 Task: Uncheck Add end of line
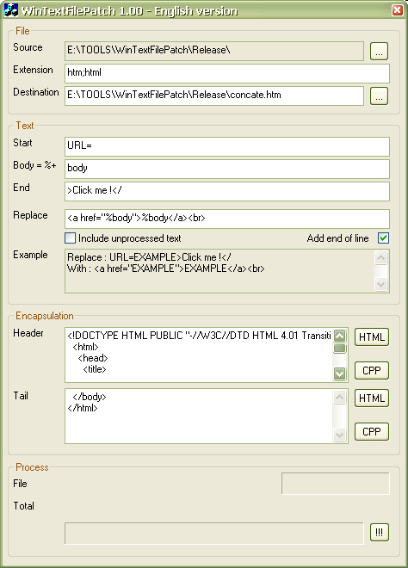coord(383,238)
